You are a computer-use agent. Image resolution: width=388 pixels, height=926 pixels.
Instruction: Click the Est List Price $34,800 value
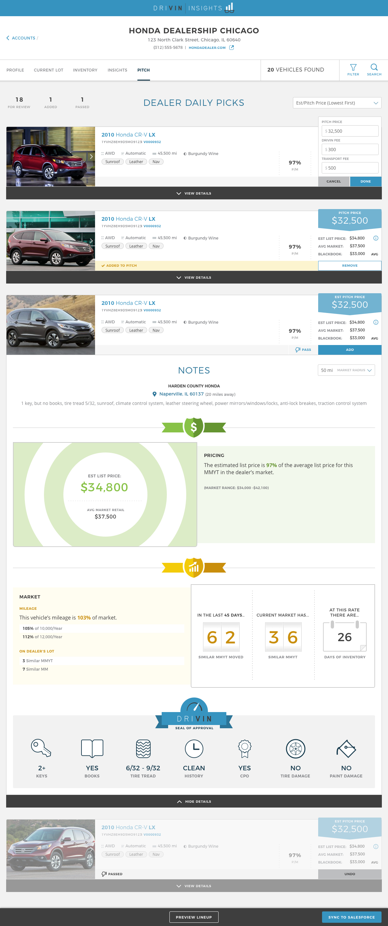pyautogui.click(x=104, y=487)
